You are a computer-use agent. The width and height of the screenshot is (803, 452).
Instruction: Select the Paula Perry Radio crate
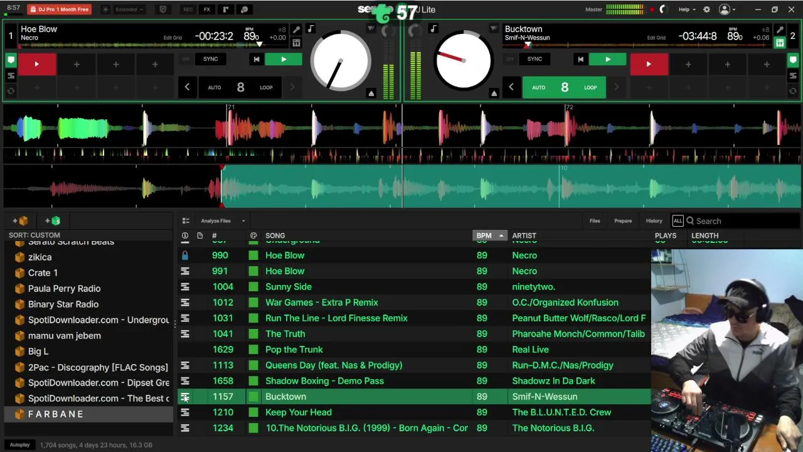[x=64, y=289]
